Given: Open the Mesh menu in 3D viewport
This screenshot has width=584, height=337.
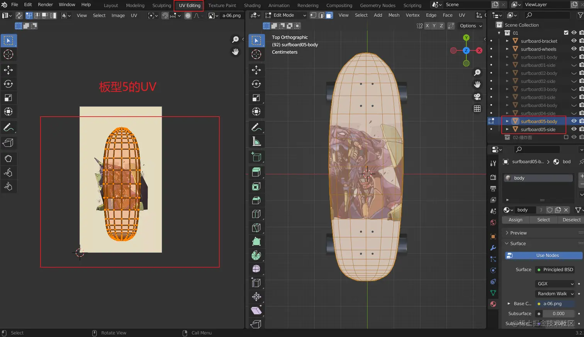Looking at the screenshot, I should tap(394, 15).
